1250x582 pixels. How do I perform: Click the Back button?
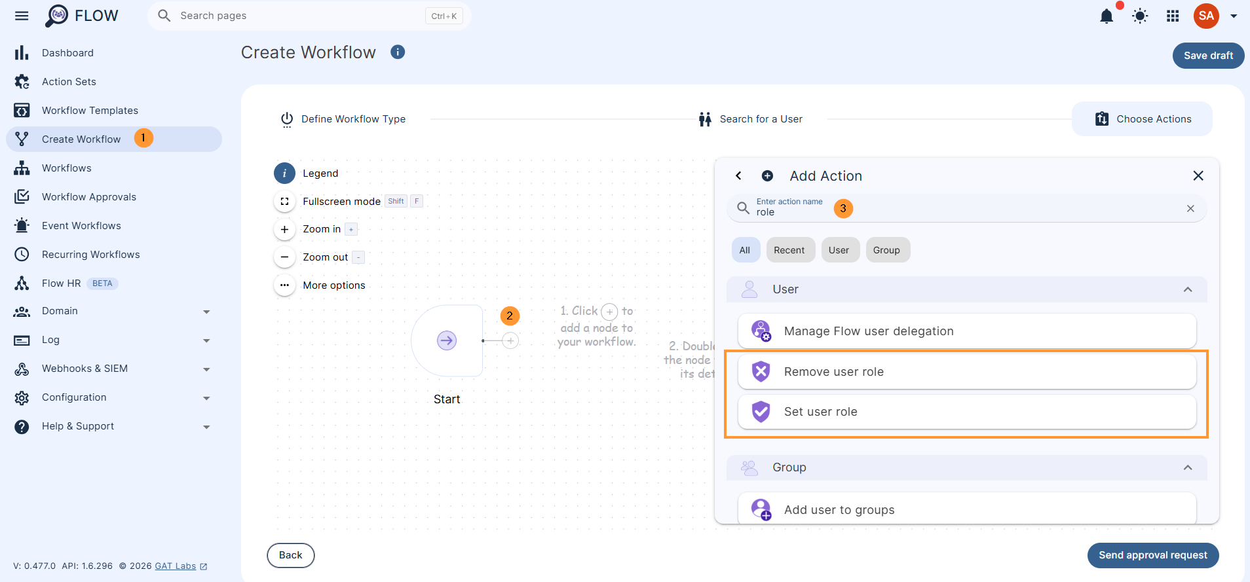pyautogui.click(x=291, y=555)
